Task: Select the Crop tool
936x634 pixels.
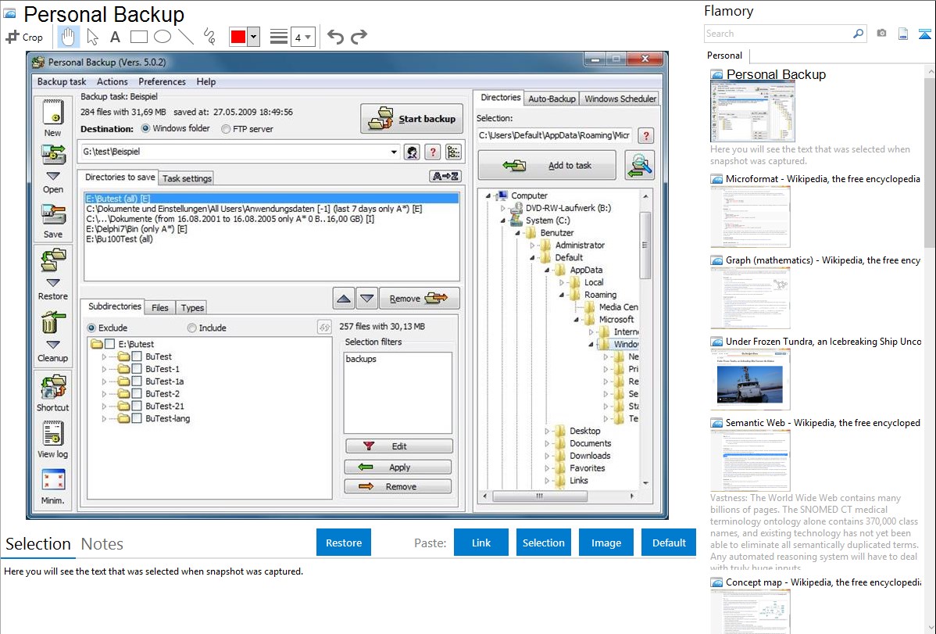Action: (x=24, y=37)
